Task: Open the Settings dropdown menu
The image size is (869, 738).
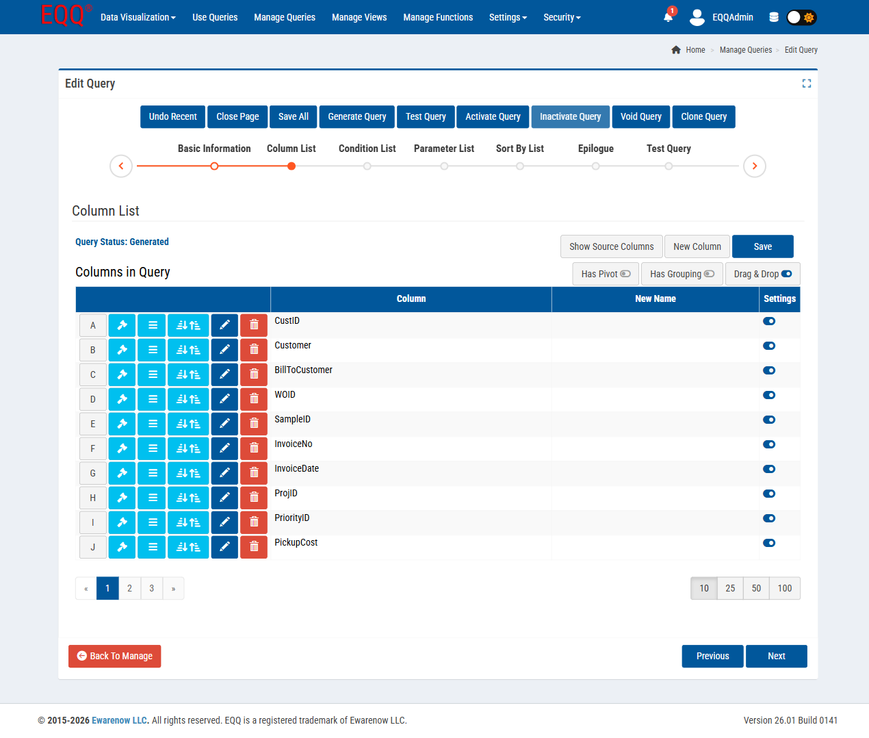Action: pos(508,17)
